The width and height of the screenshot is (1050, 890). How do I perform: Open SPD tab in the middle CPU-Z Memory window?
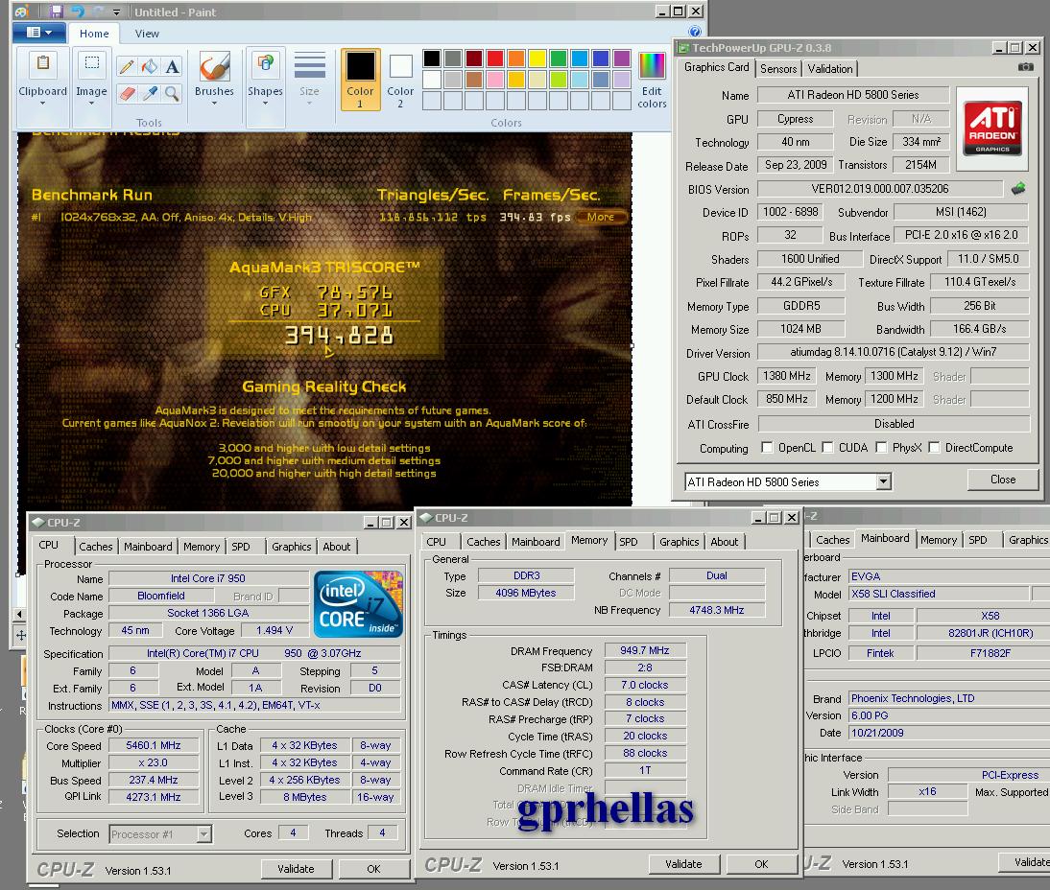pyautogui.click(x=628, y=542)
